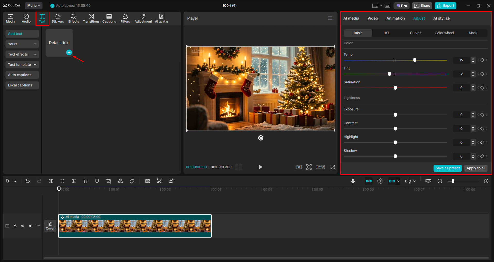Click the Apply to all button
Screen dimensions: 494x262
pyautogui.click(x=475, y=168)
